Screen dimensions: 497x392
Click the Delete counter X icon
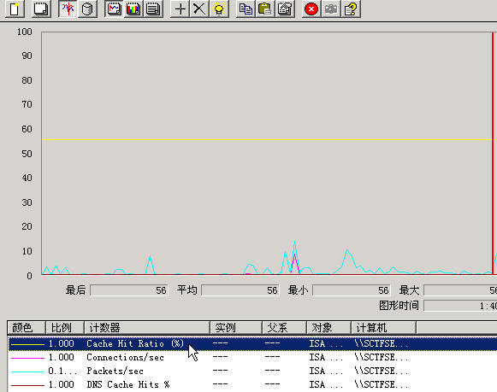(199, 9)
